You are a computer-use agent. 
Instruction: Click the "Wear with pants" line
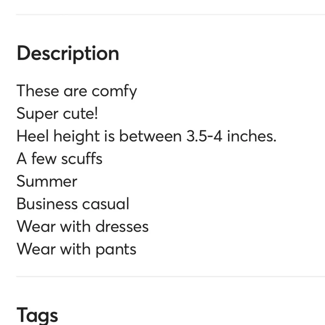tap(76, 249)
